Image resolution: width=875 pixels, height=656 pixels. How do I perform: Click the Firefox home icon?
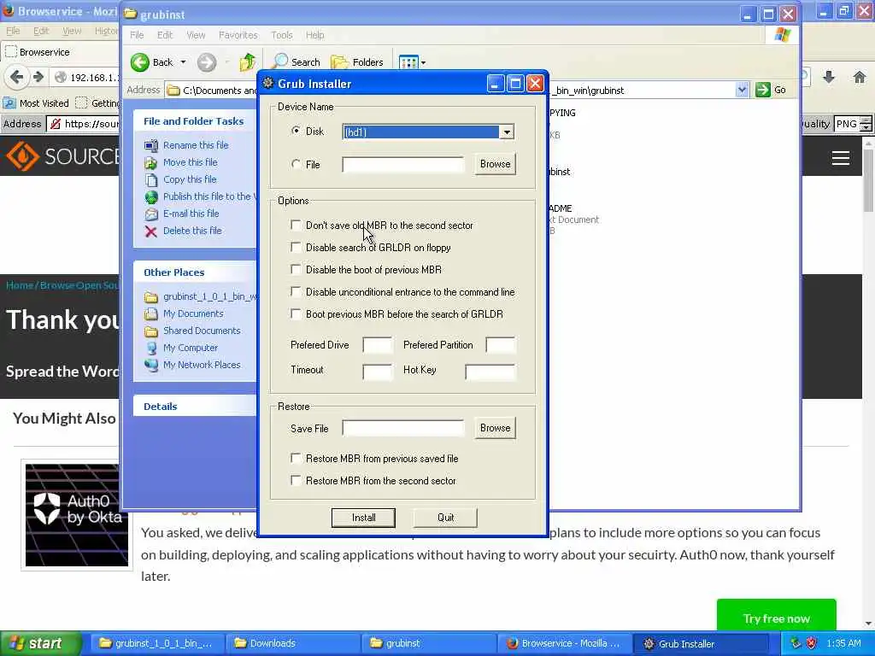(x=860, y=77)
